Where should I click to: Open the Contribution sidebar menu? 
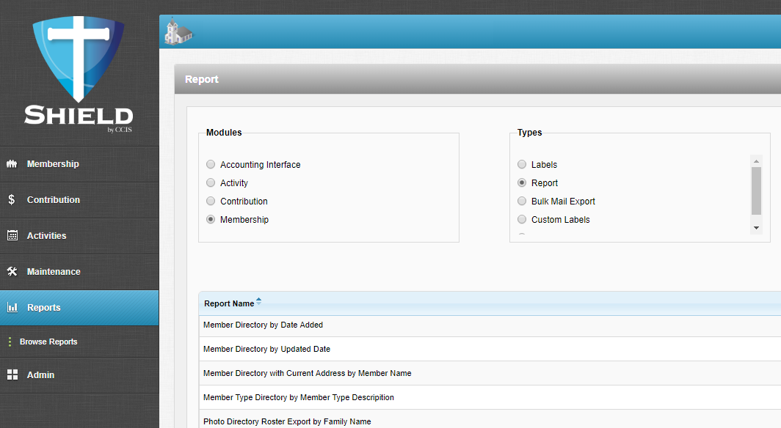point(79,200)
